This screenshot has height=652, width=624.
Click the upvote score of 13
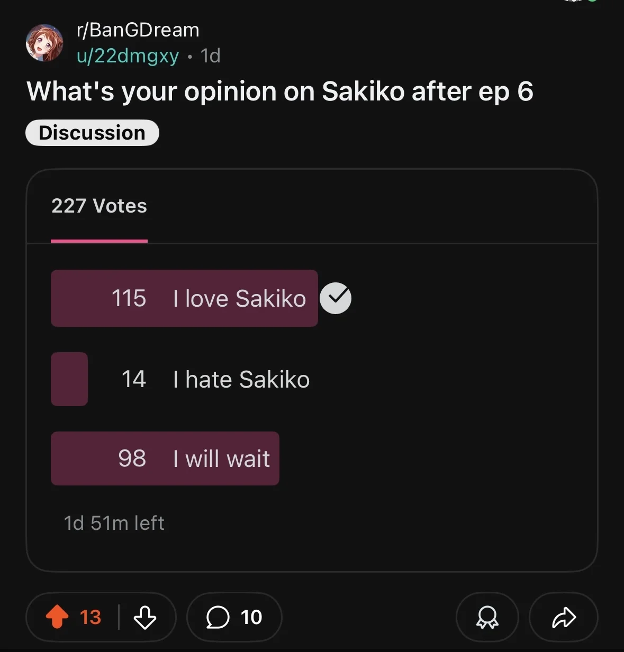pos(91,617)
